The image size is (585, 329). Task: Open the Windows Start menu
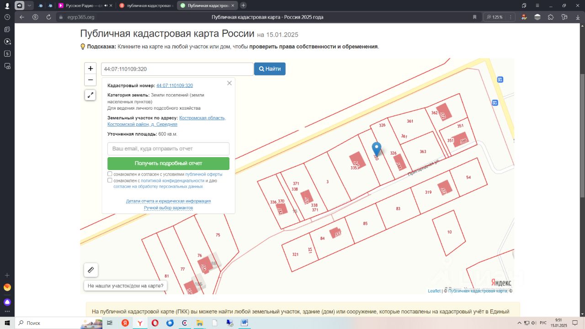coord(7,323)
